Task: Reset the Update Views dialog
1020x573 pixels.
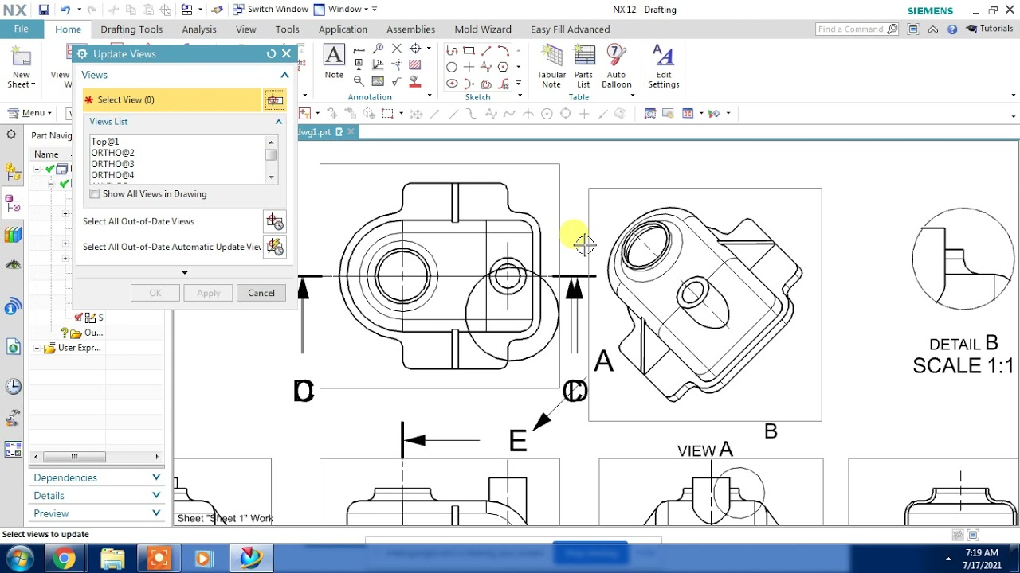Action: [271, 54]
